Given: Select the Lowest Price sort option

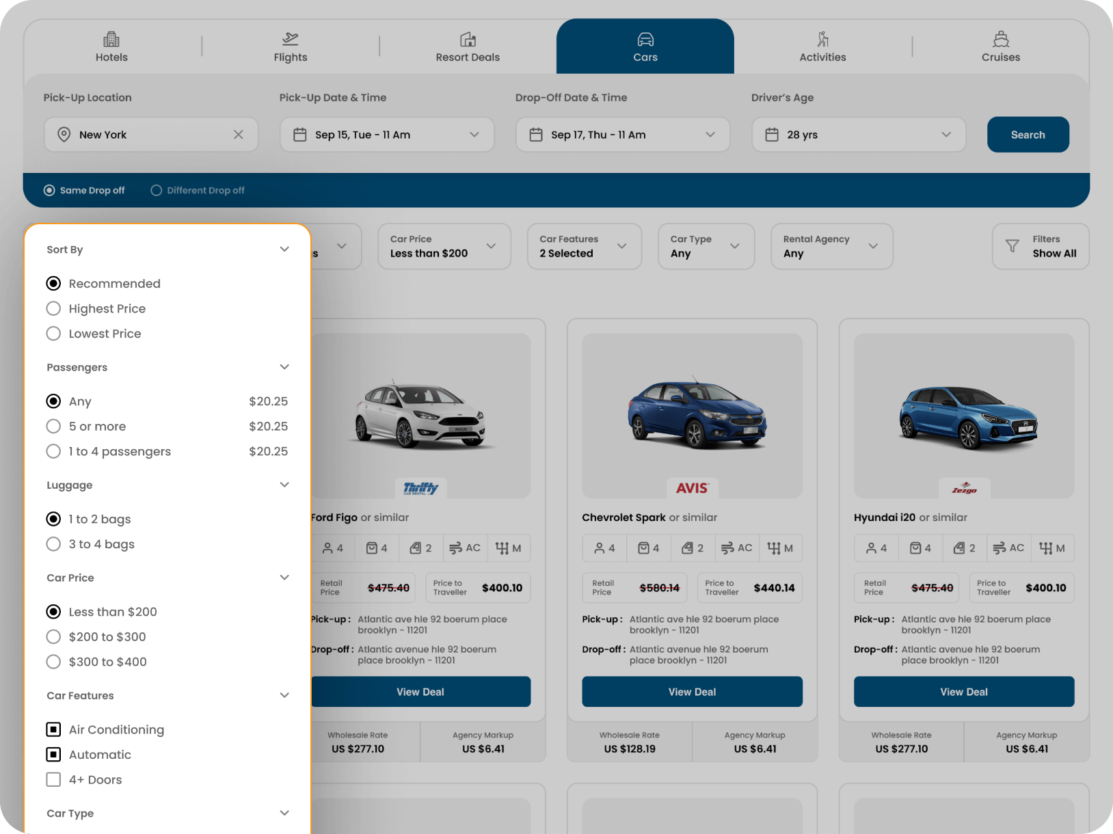Looking at the screenshot, I should point(54,334).
